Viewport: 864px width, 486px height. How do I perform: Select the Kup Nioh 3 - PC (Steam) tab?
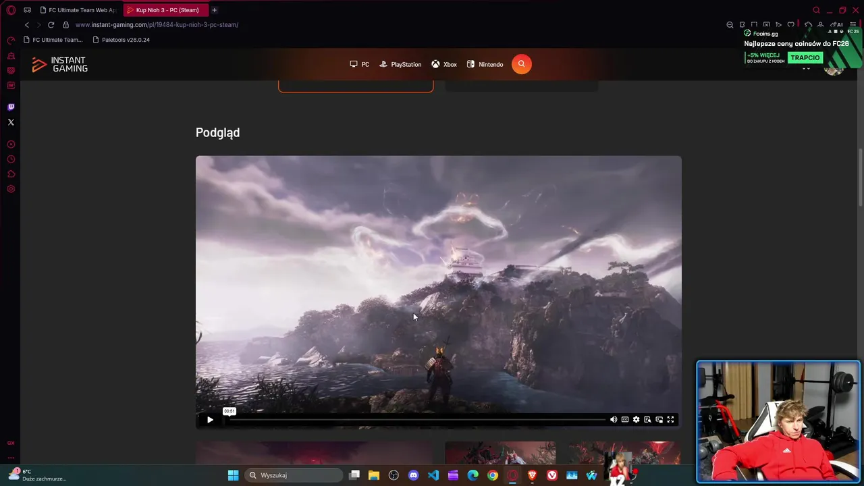[x=166, y=10]
